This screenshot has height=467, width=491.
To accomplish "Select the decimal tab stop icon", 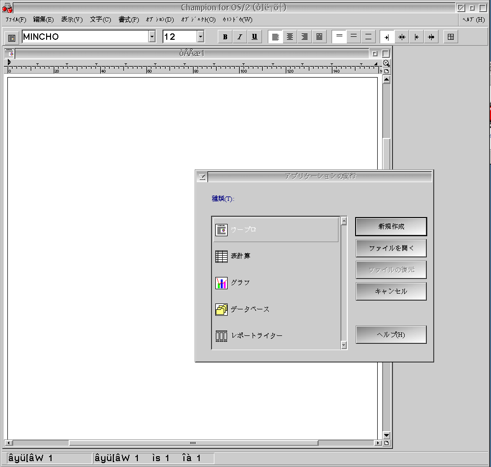I will point(431,37).
